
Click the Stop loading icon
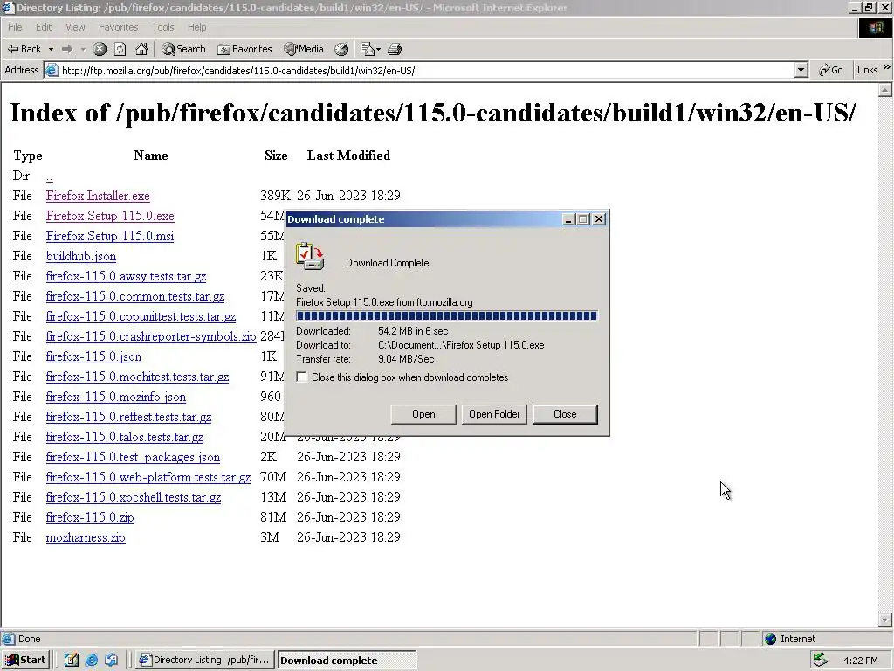point(100,50)
